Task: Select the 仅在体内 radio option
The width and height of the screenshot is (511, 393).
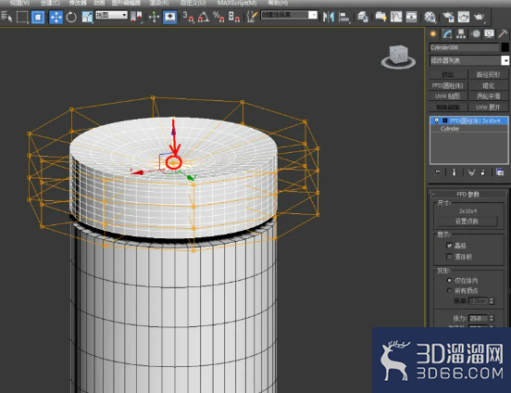Action: coord(449,281)
